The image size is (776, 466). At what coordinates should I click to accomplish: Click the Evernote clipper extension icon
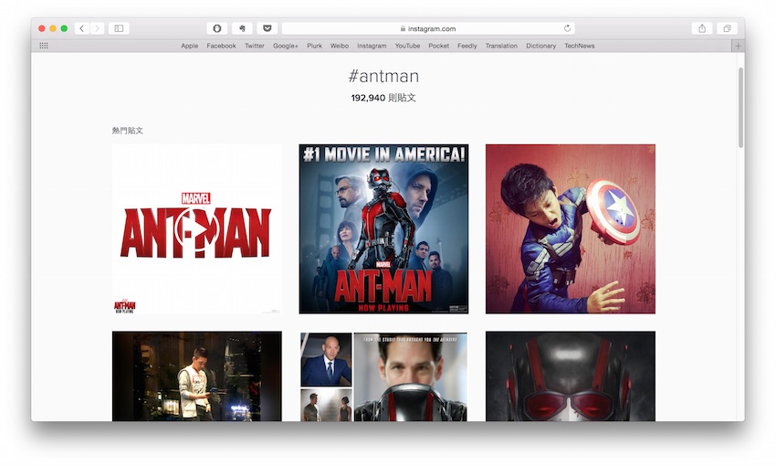click(x=242, y=28)
